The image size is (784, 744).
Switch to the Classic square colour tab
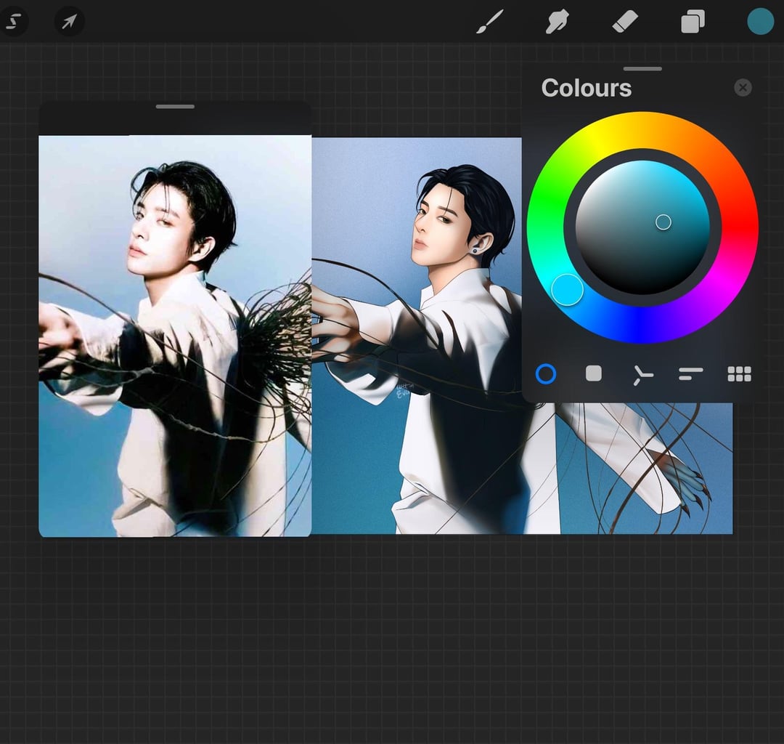coord(594,373)
